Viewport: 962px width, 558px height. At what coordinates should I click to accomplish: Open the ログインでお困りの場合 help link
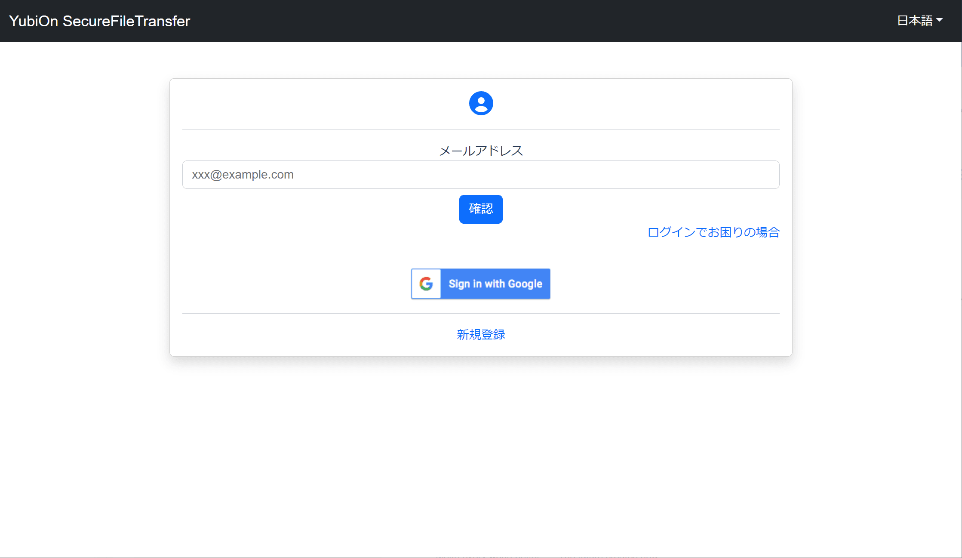click(713, 232)
